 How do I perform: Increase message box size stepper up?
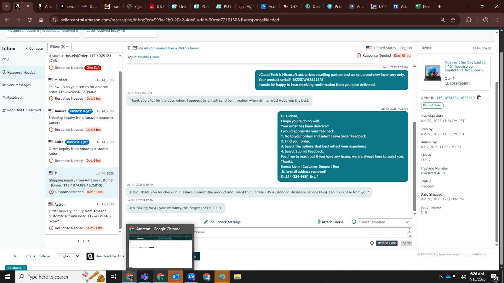click(409, 229)
